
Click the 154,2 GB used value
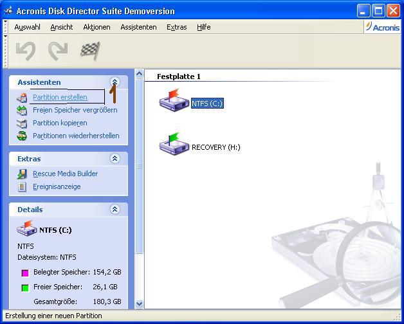pos(107,272)
